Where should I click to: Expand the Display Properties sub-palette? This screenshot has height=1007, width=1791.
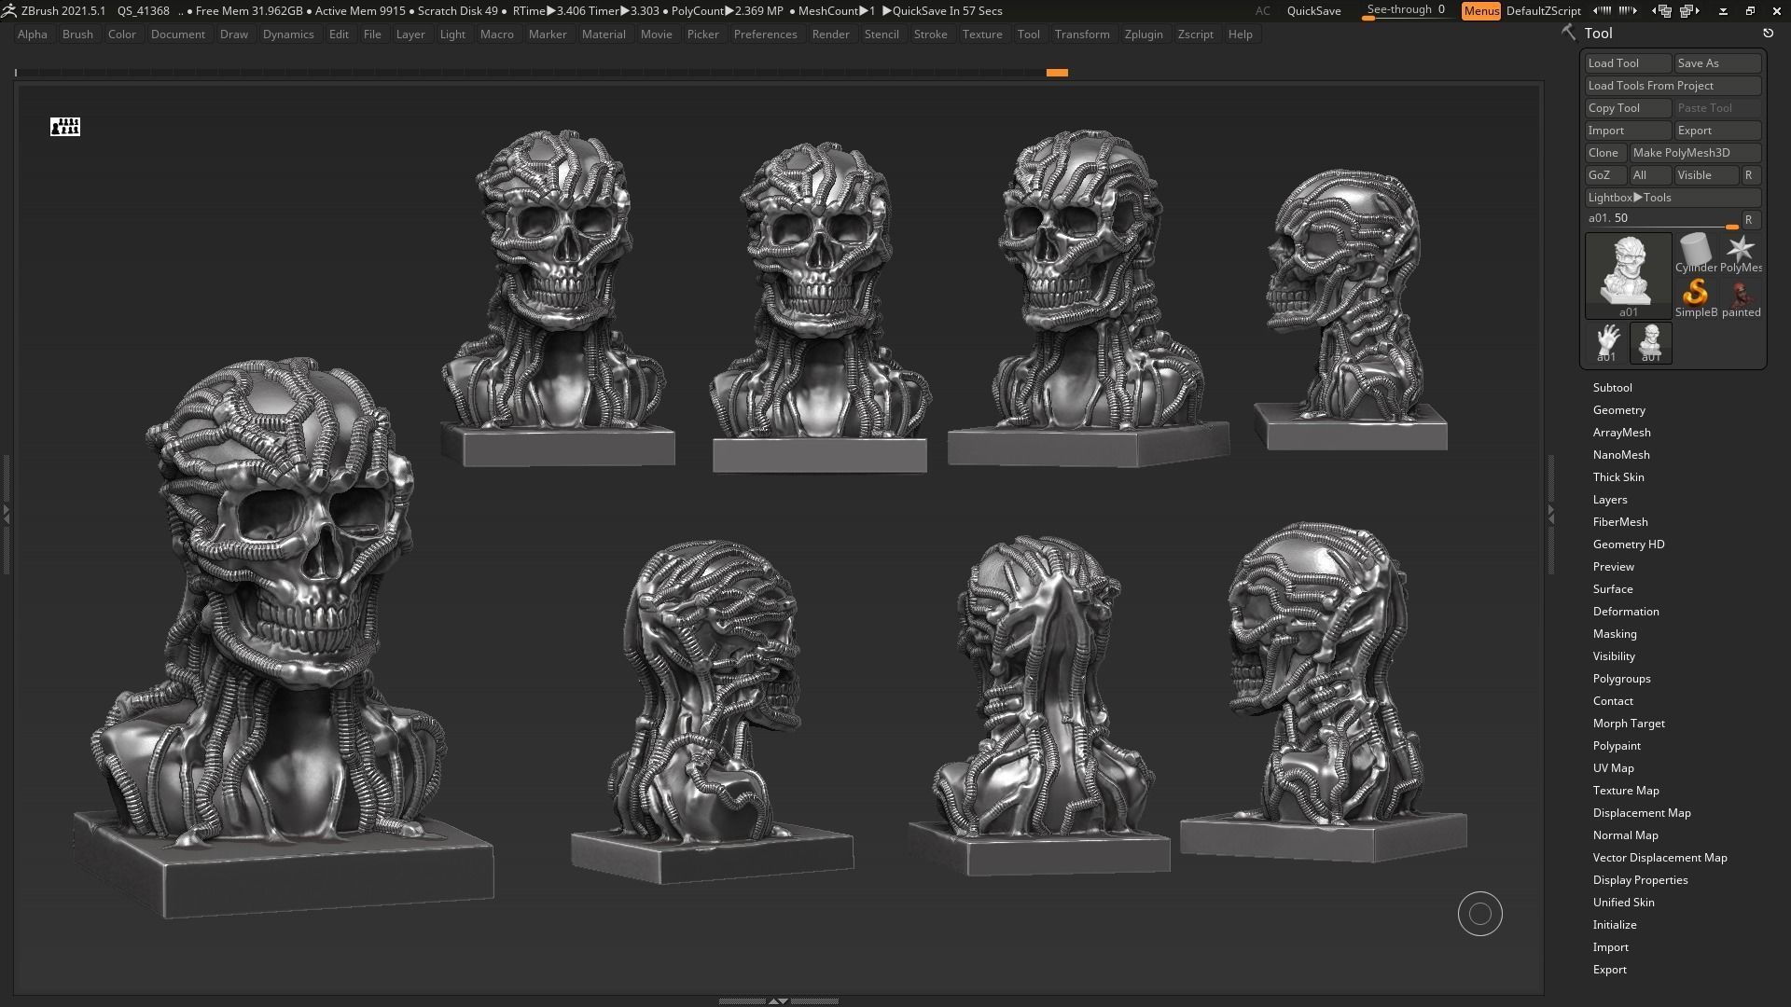[1640, 880]
